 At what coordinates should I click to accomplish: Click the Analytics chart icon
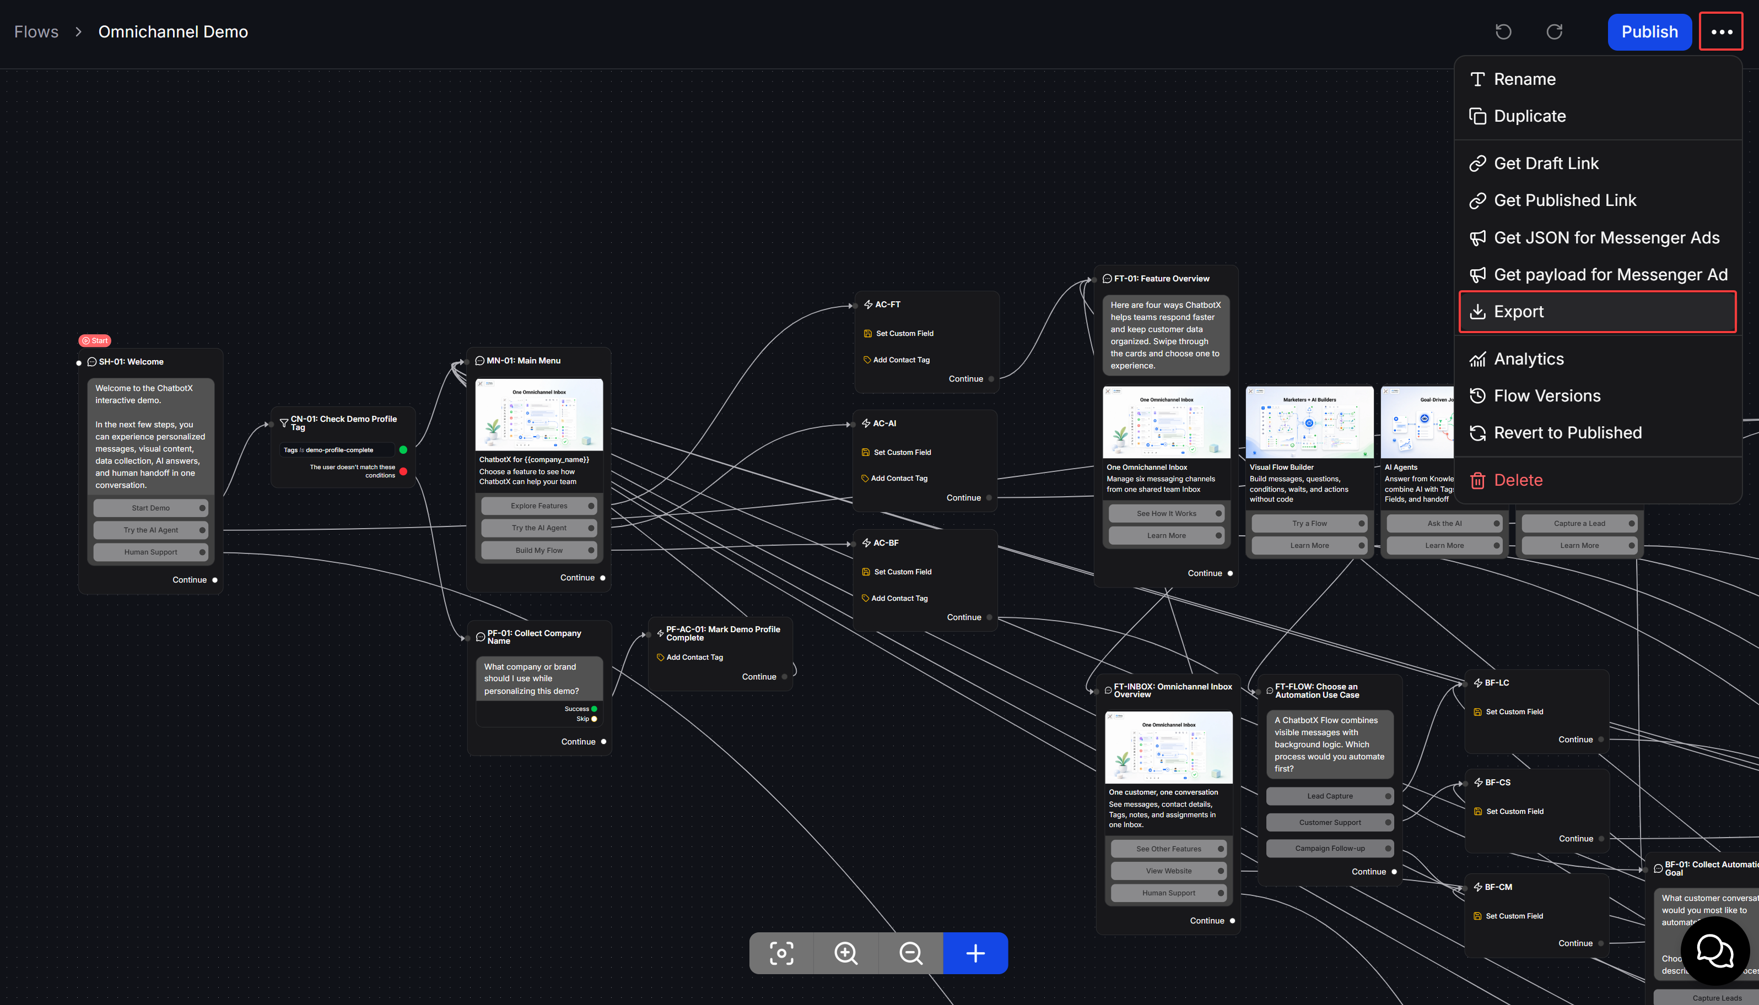click(x=1477, y=359)
